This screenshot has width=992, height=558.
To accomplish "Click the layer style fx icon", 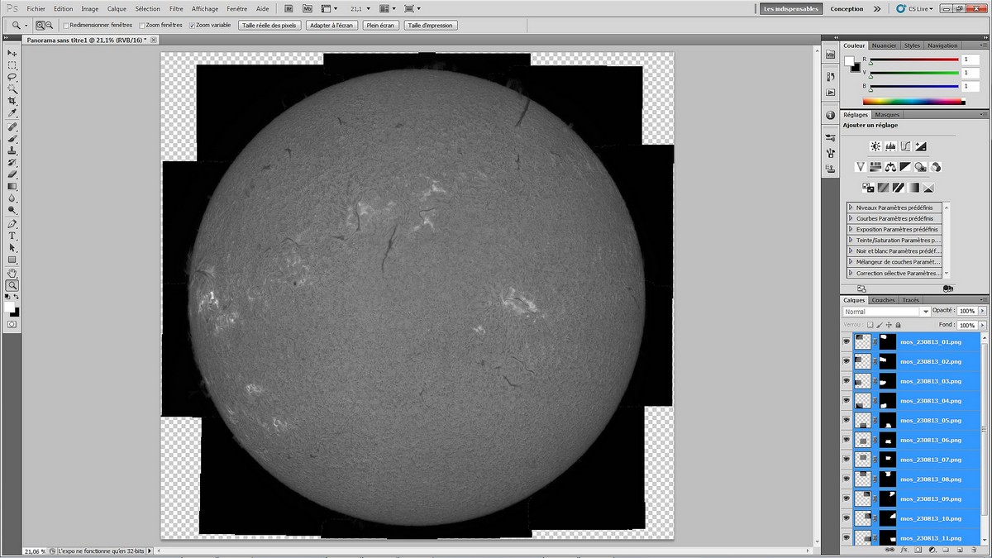I will click(x=904, y=549).
